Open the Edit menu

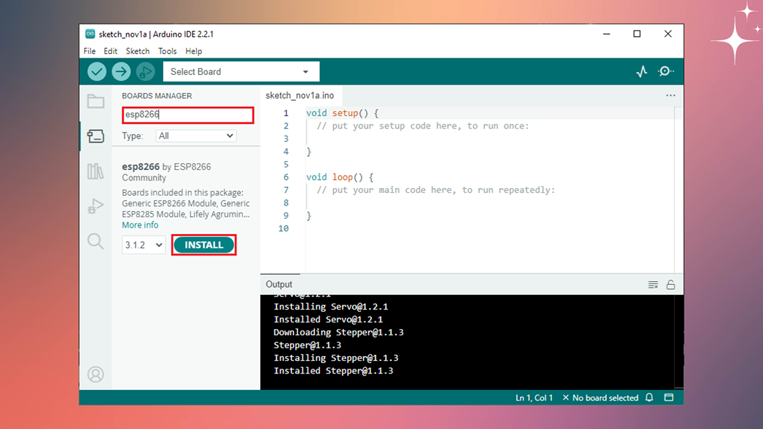pos(110,51)
